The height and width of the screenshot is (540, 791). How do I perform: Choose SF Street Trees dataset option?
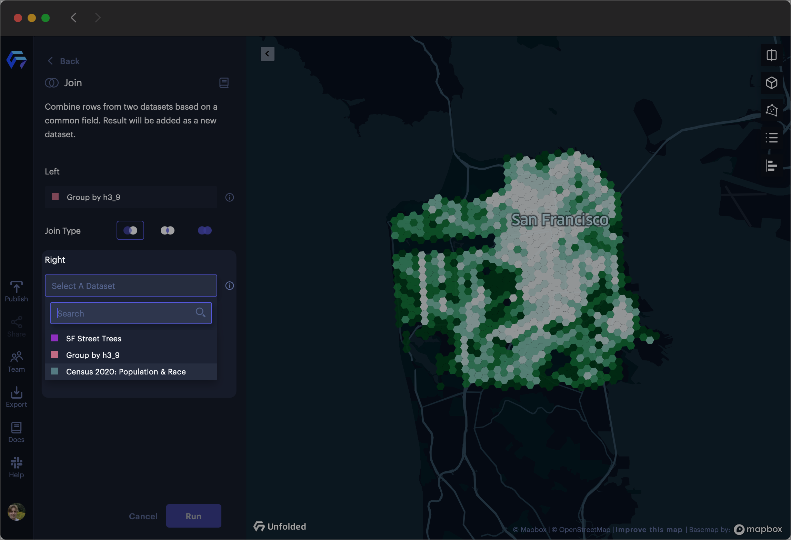93,339
